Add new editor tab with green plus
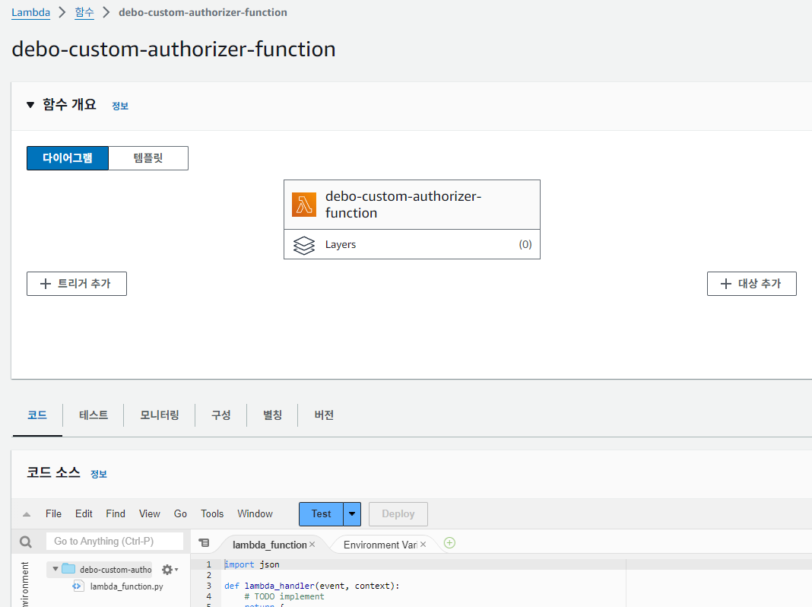The width and height of the screenshot is (812, 607). [x=449, y=543]
